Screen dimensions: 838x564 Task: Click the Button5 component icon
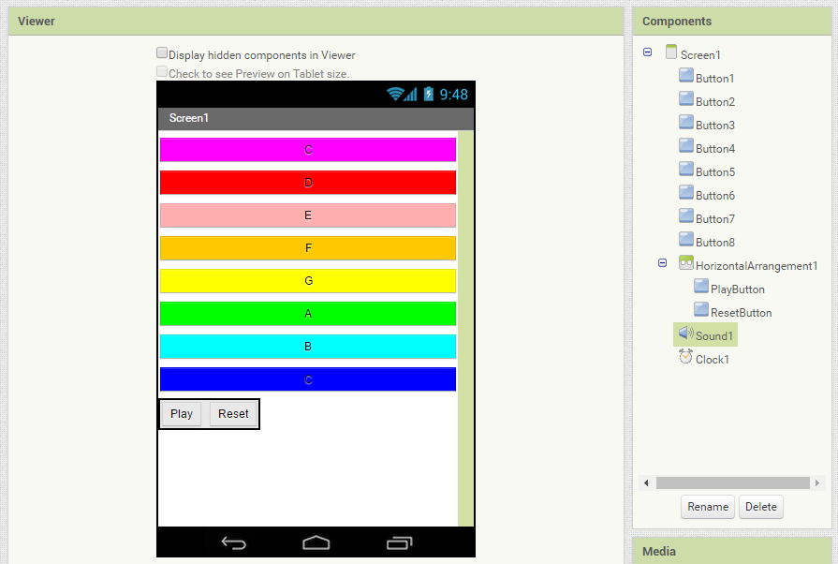(686, 171)
